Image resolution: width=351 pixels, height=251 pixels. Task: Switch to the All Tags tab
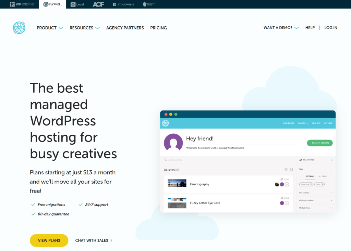point(322,176)
